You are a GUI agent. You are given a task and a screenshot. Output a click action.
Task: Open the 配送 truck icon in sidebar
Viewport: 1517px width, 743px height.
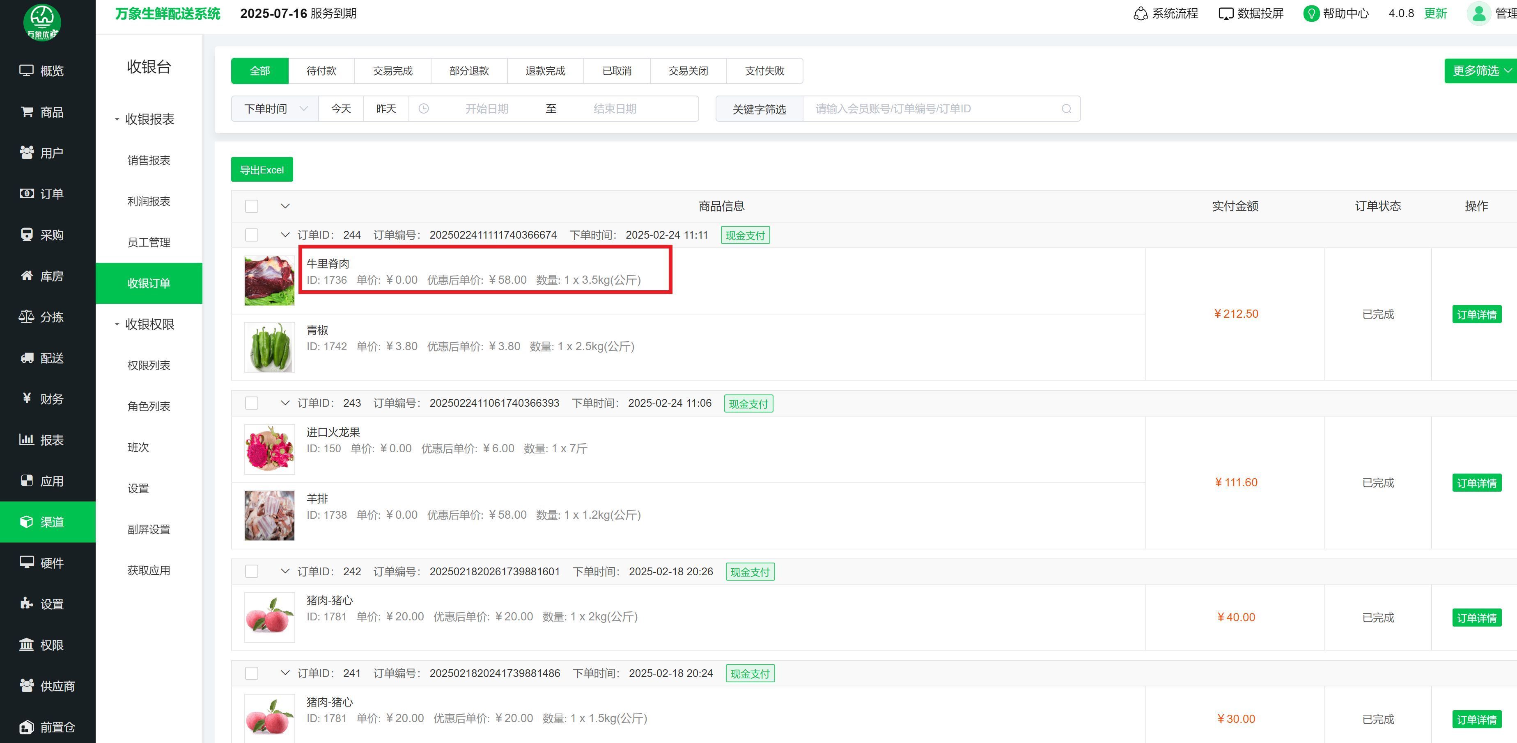pos(27,358)
